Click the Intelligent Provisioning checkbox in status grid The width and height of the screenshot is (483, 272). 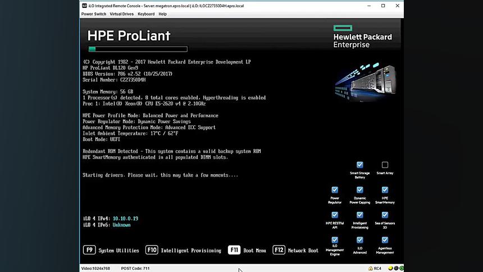pyautogui.click(x=360, y=215)
